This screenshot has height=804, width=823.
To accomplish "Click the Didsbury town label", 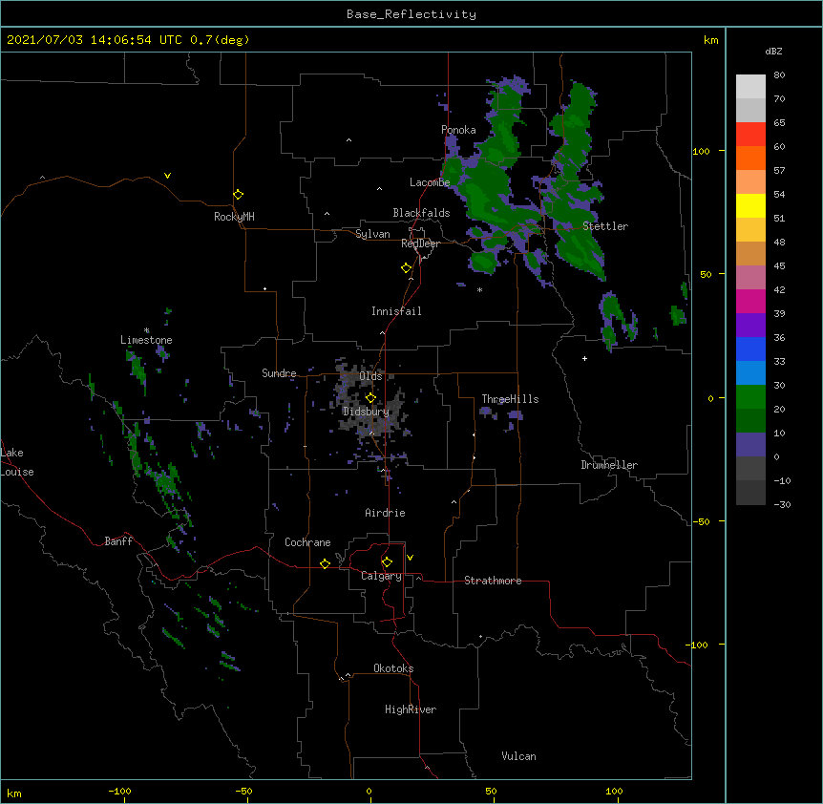I will pyautogui.click(x=366, y=412).
